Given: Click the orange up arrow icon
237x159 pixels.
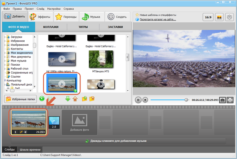Looking at the screenshot, I should coord(76,99).
